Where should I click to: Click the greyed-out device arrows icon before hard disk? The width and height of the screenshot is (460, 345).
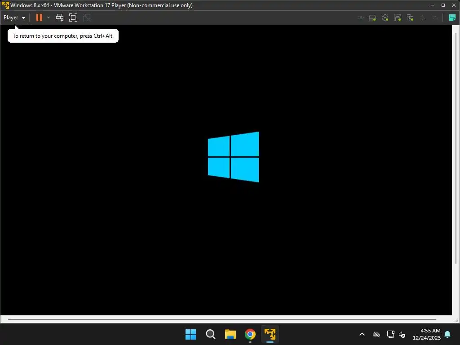tap(361, 18)
